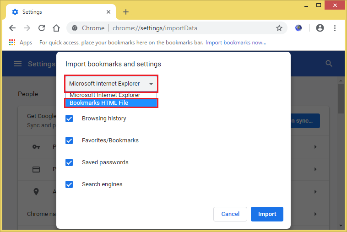Uncheck the Search engines checkbox
This screenshot has width=347, height=232.
(69, 184)
